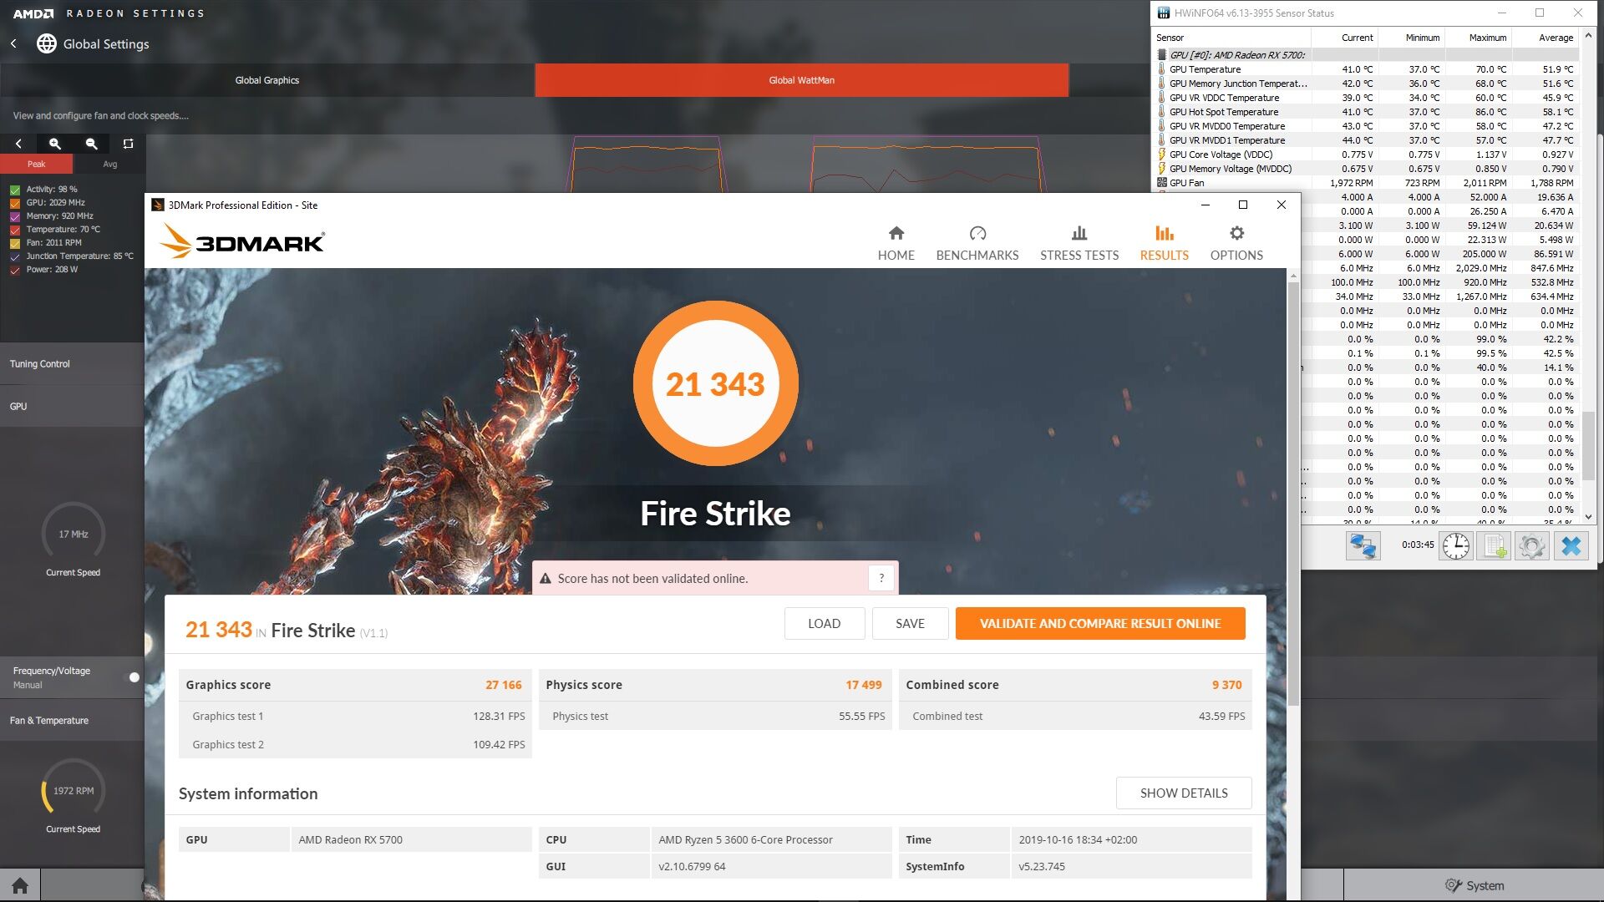Screen dimensions: 1604x902
Task: Select the GPU Memory Junction Temperature row
Action: pos(1366,84)
